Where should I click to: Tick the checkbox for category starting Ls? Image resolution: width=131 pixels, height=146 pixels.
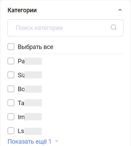point(11,131)
